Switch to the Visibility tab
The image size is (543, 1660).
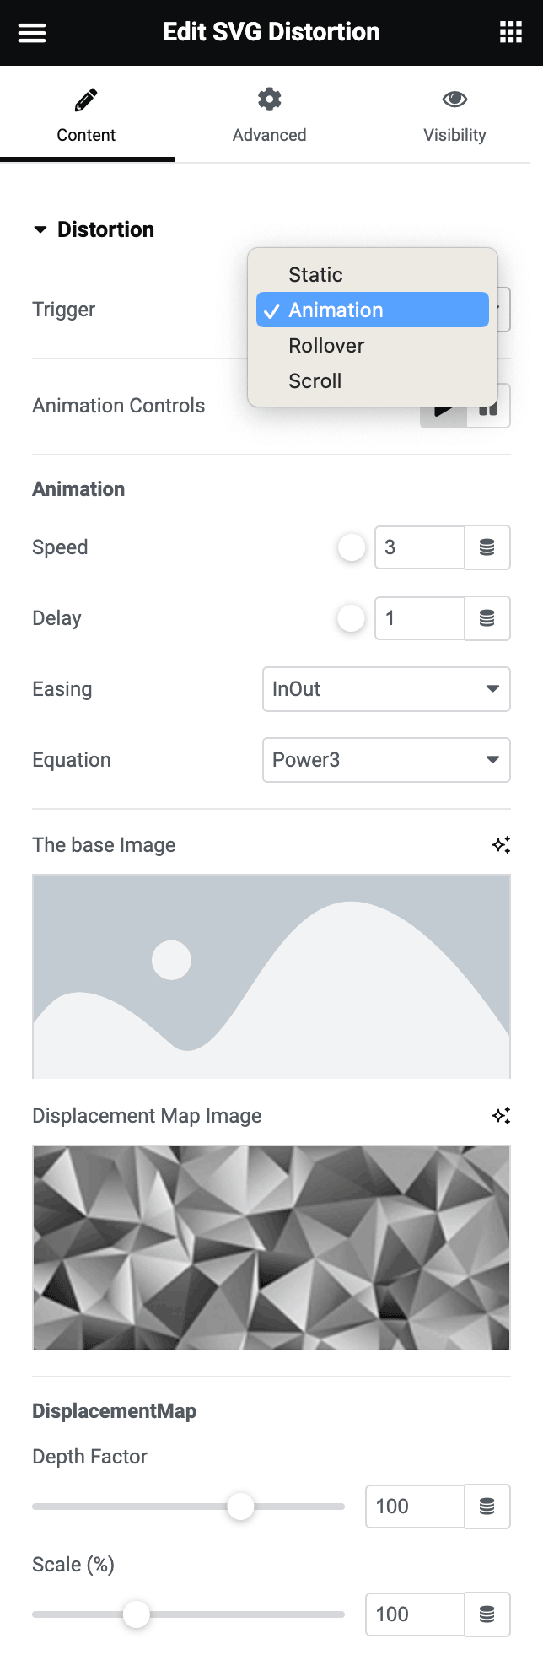(454, 116)
